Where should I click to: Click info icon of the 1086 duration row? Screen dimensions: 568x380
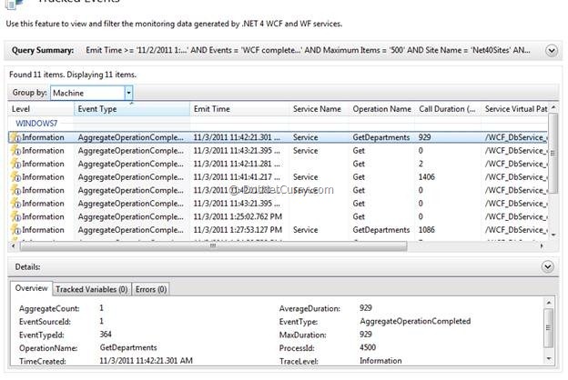point(16,230)
